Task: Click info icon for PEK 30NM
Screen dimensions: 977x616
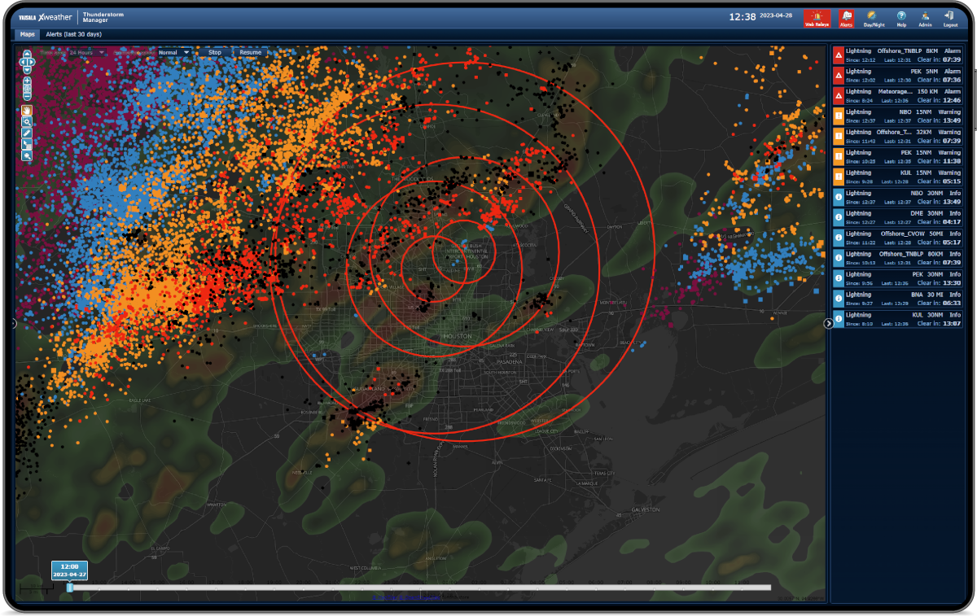Action: (x=838, y=279)
